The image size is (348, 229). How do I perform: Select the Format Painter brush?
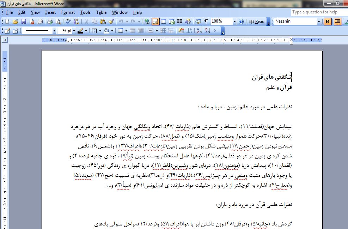point(111,22)
